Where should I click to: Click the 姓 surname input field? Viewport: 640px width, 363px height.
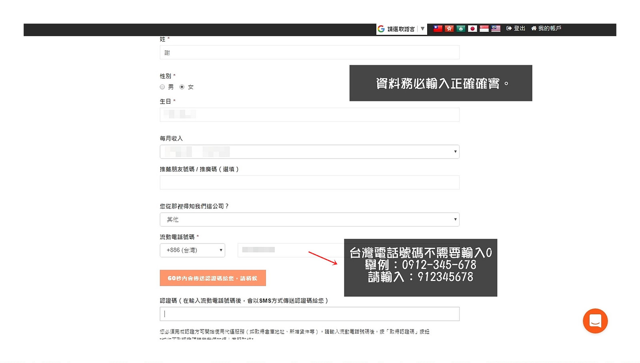(x=309, y=52)
